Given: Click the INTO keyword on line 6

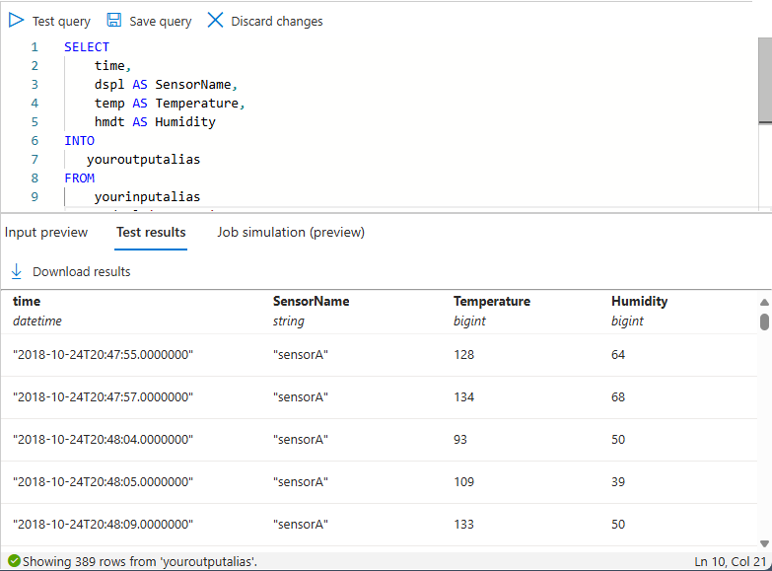Looking at the screenshot, I should tap(79, 140).
